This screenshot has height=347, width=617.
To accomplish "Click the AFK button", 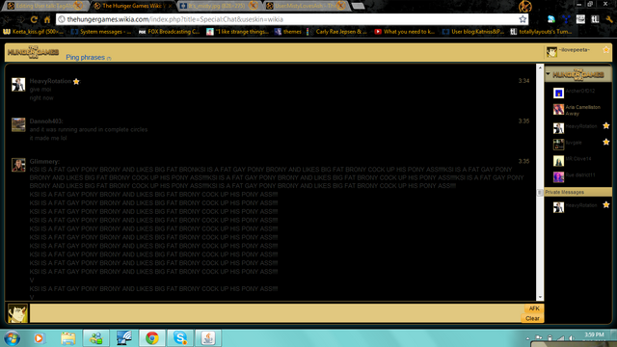I will point(533,308).
